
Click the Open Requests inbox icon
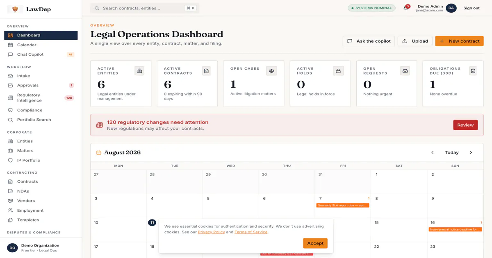tap(405, 71)
